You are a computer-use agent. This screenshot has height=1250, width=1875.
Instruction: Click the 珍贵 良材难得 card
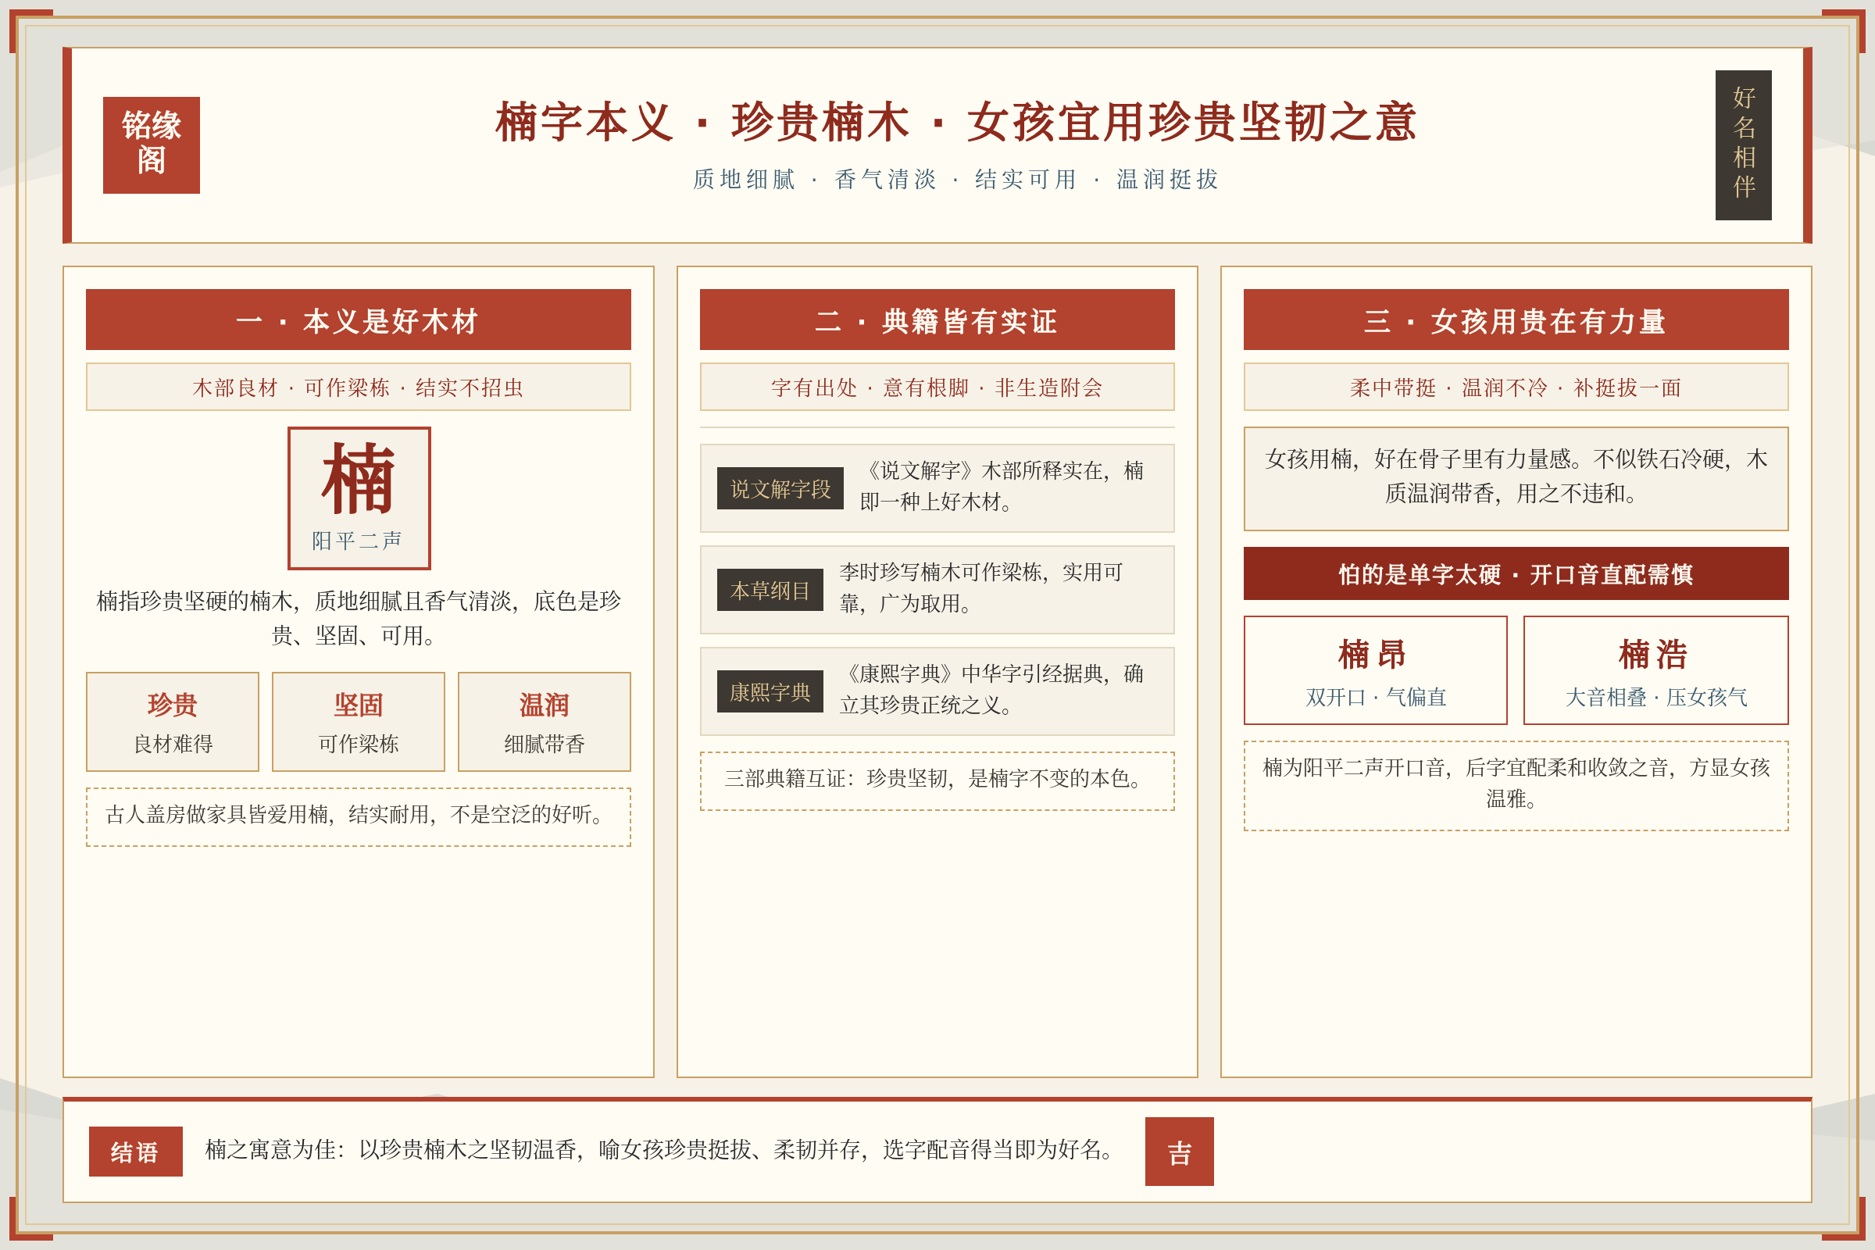coord(173,721)
